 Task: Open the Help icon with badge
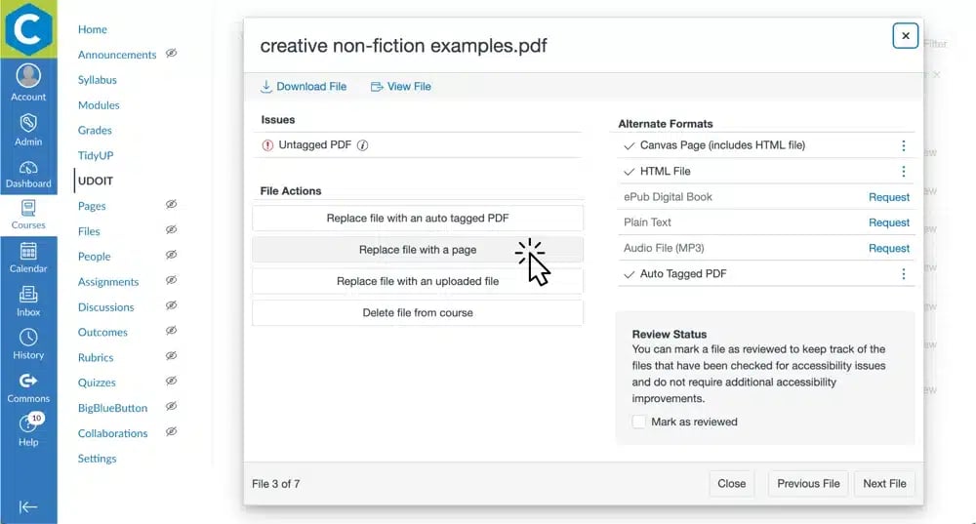click(28, 423)
